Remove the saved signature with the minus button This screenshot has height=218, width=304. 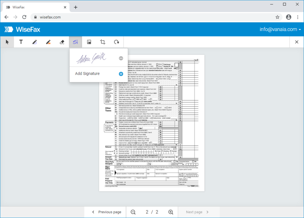[121, 58]
